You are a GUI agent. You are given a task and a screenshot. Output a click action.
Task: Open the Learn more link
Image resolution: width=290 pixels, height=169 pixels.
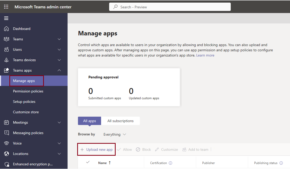(x=205, y=55)
